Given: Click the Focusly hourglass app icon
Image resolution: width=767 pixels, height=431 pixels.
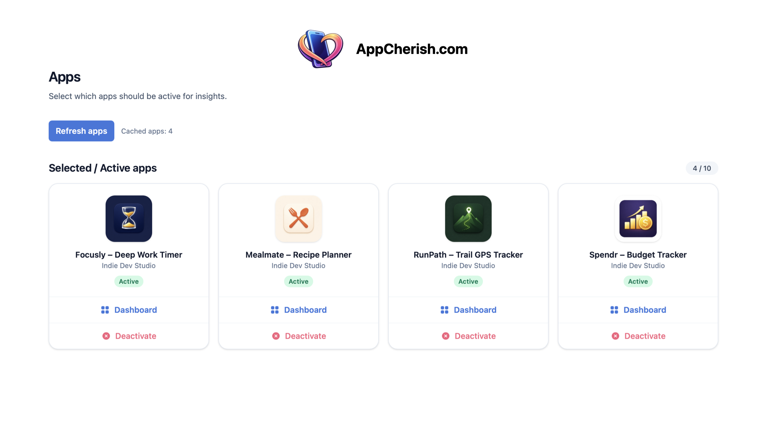Looking at the screenshot, I should [129, 219].
